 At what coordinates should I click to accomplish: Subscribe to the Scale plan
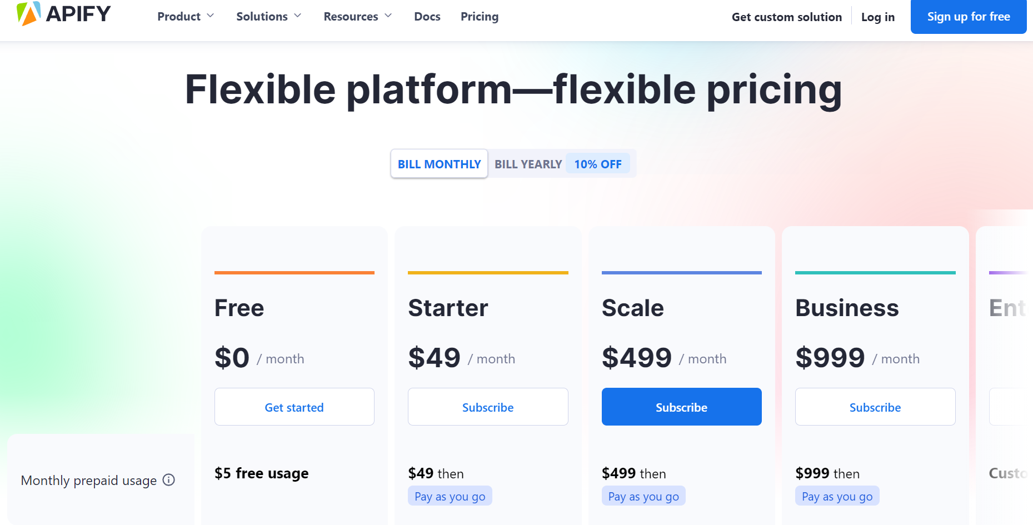682,407
